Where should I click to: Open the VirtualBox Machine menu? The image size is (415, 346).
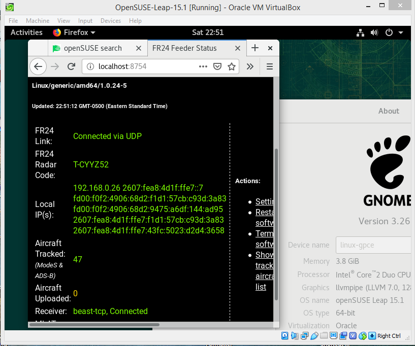tap(38, 21)
